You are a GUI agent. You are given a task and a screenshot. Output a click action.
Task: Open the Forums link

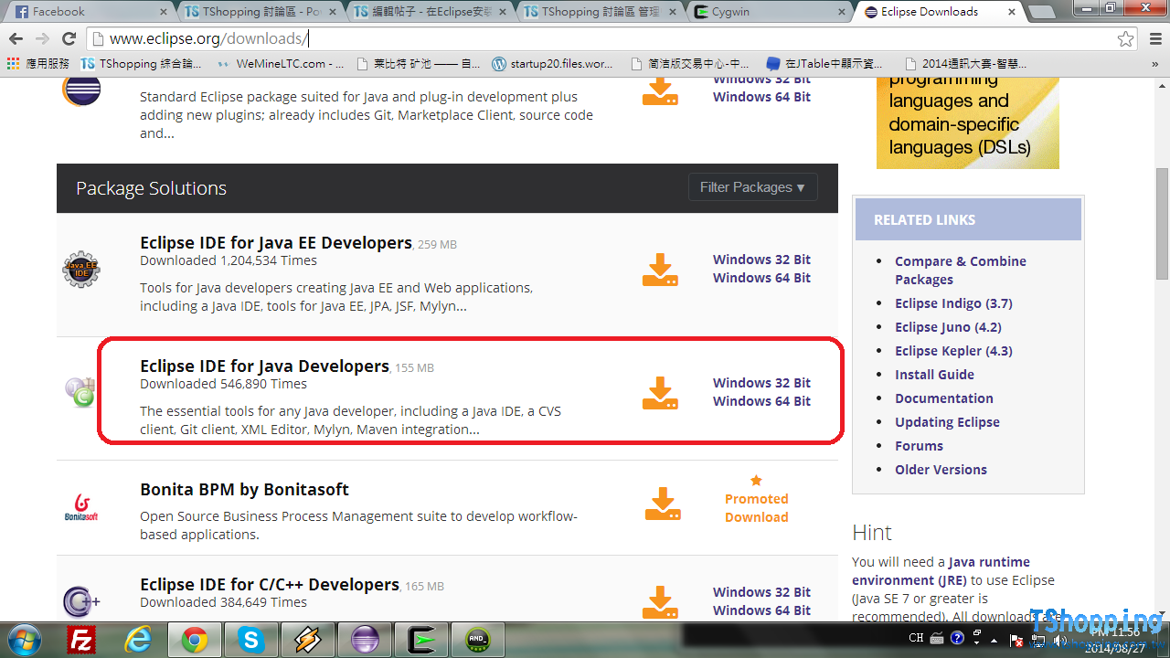click(919, 446)
